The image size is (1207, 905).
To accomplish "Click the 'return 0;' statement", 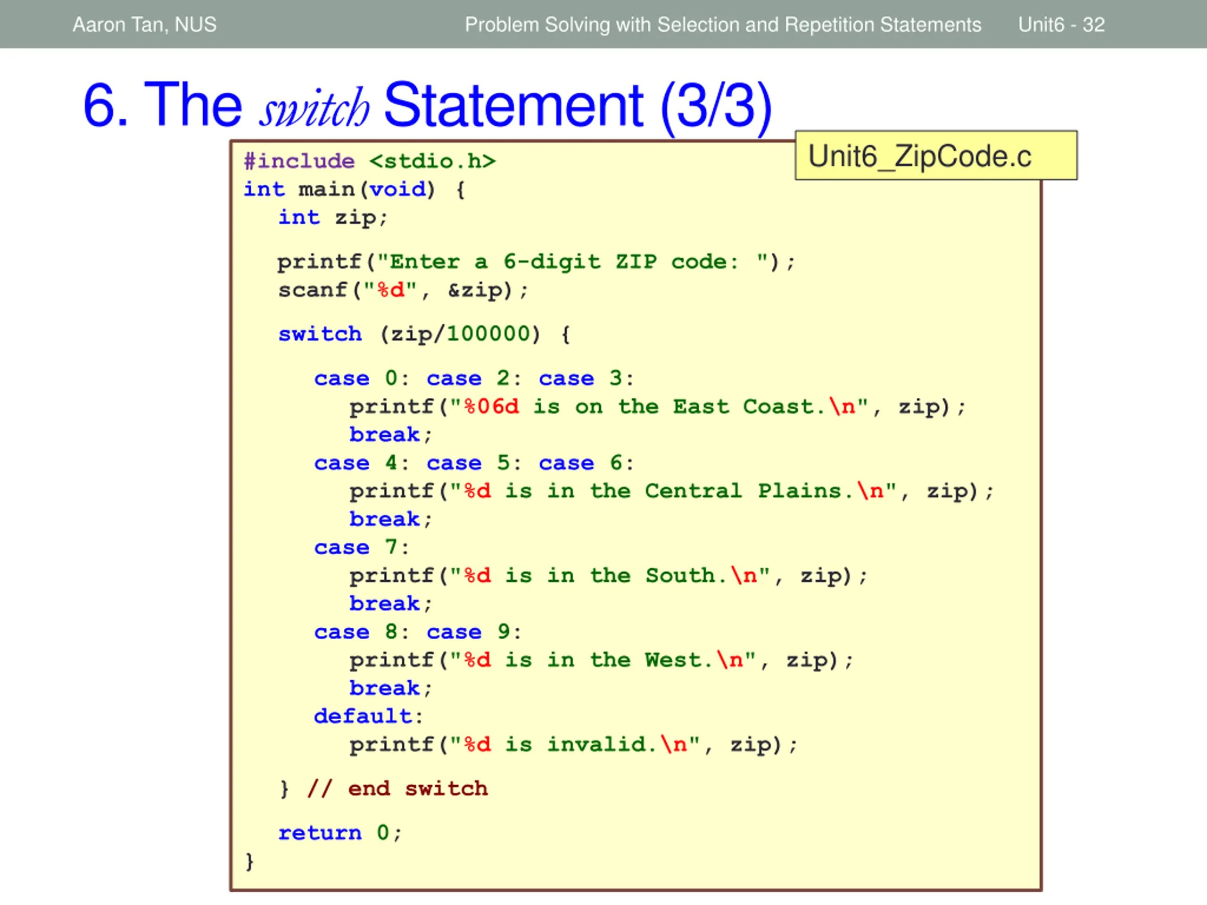I will point(340,833).
